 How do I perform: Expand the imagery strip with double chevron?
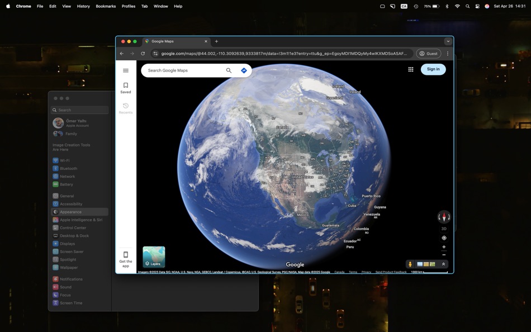pos(443,264)
